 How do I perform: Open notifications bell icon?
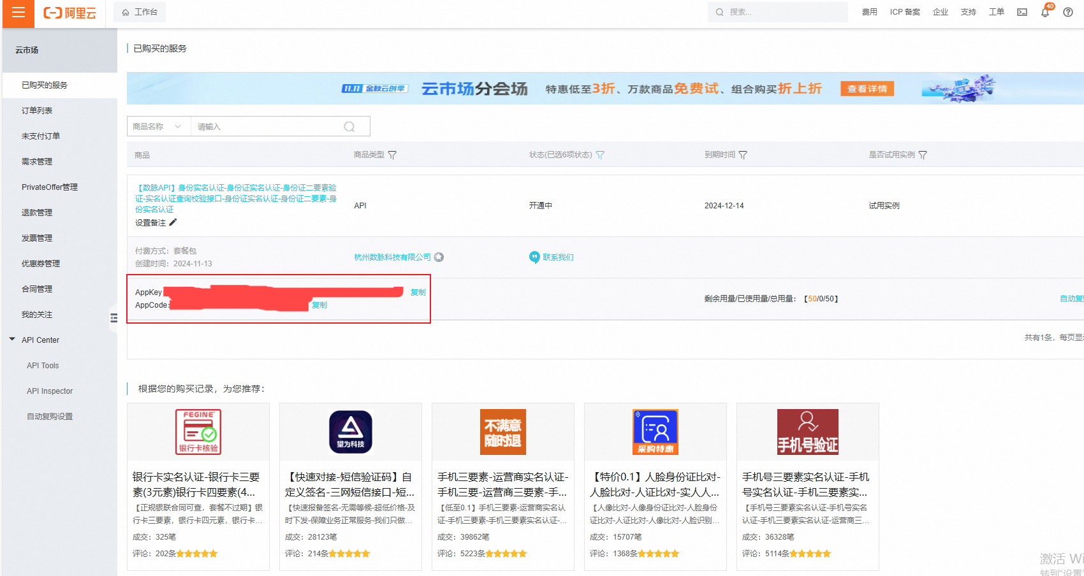pyautogui.click(x=1045, y=12)
